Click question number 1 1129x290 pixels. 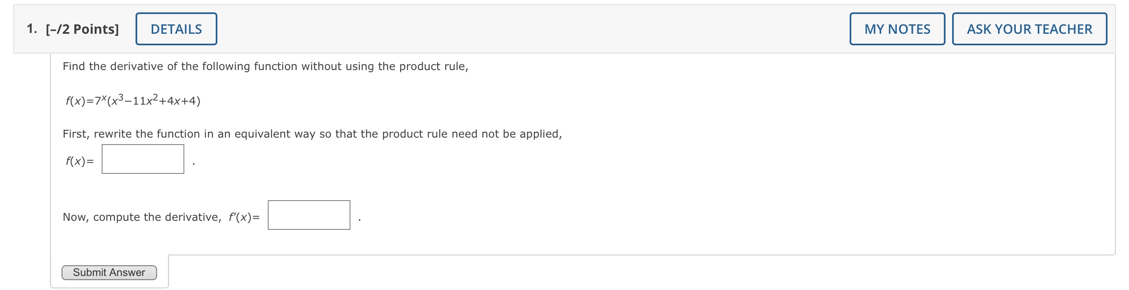point(31,29)
